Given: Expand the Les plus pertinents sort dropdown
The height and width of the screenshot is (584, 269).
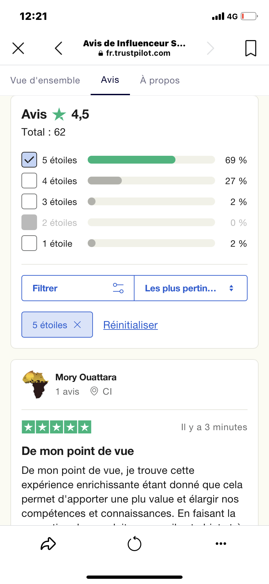Looking at the screenshot, I should click(191, 288).
